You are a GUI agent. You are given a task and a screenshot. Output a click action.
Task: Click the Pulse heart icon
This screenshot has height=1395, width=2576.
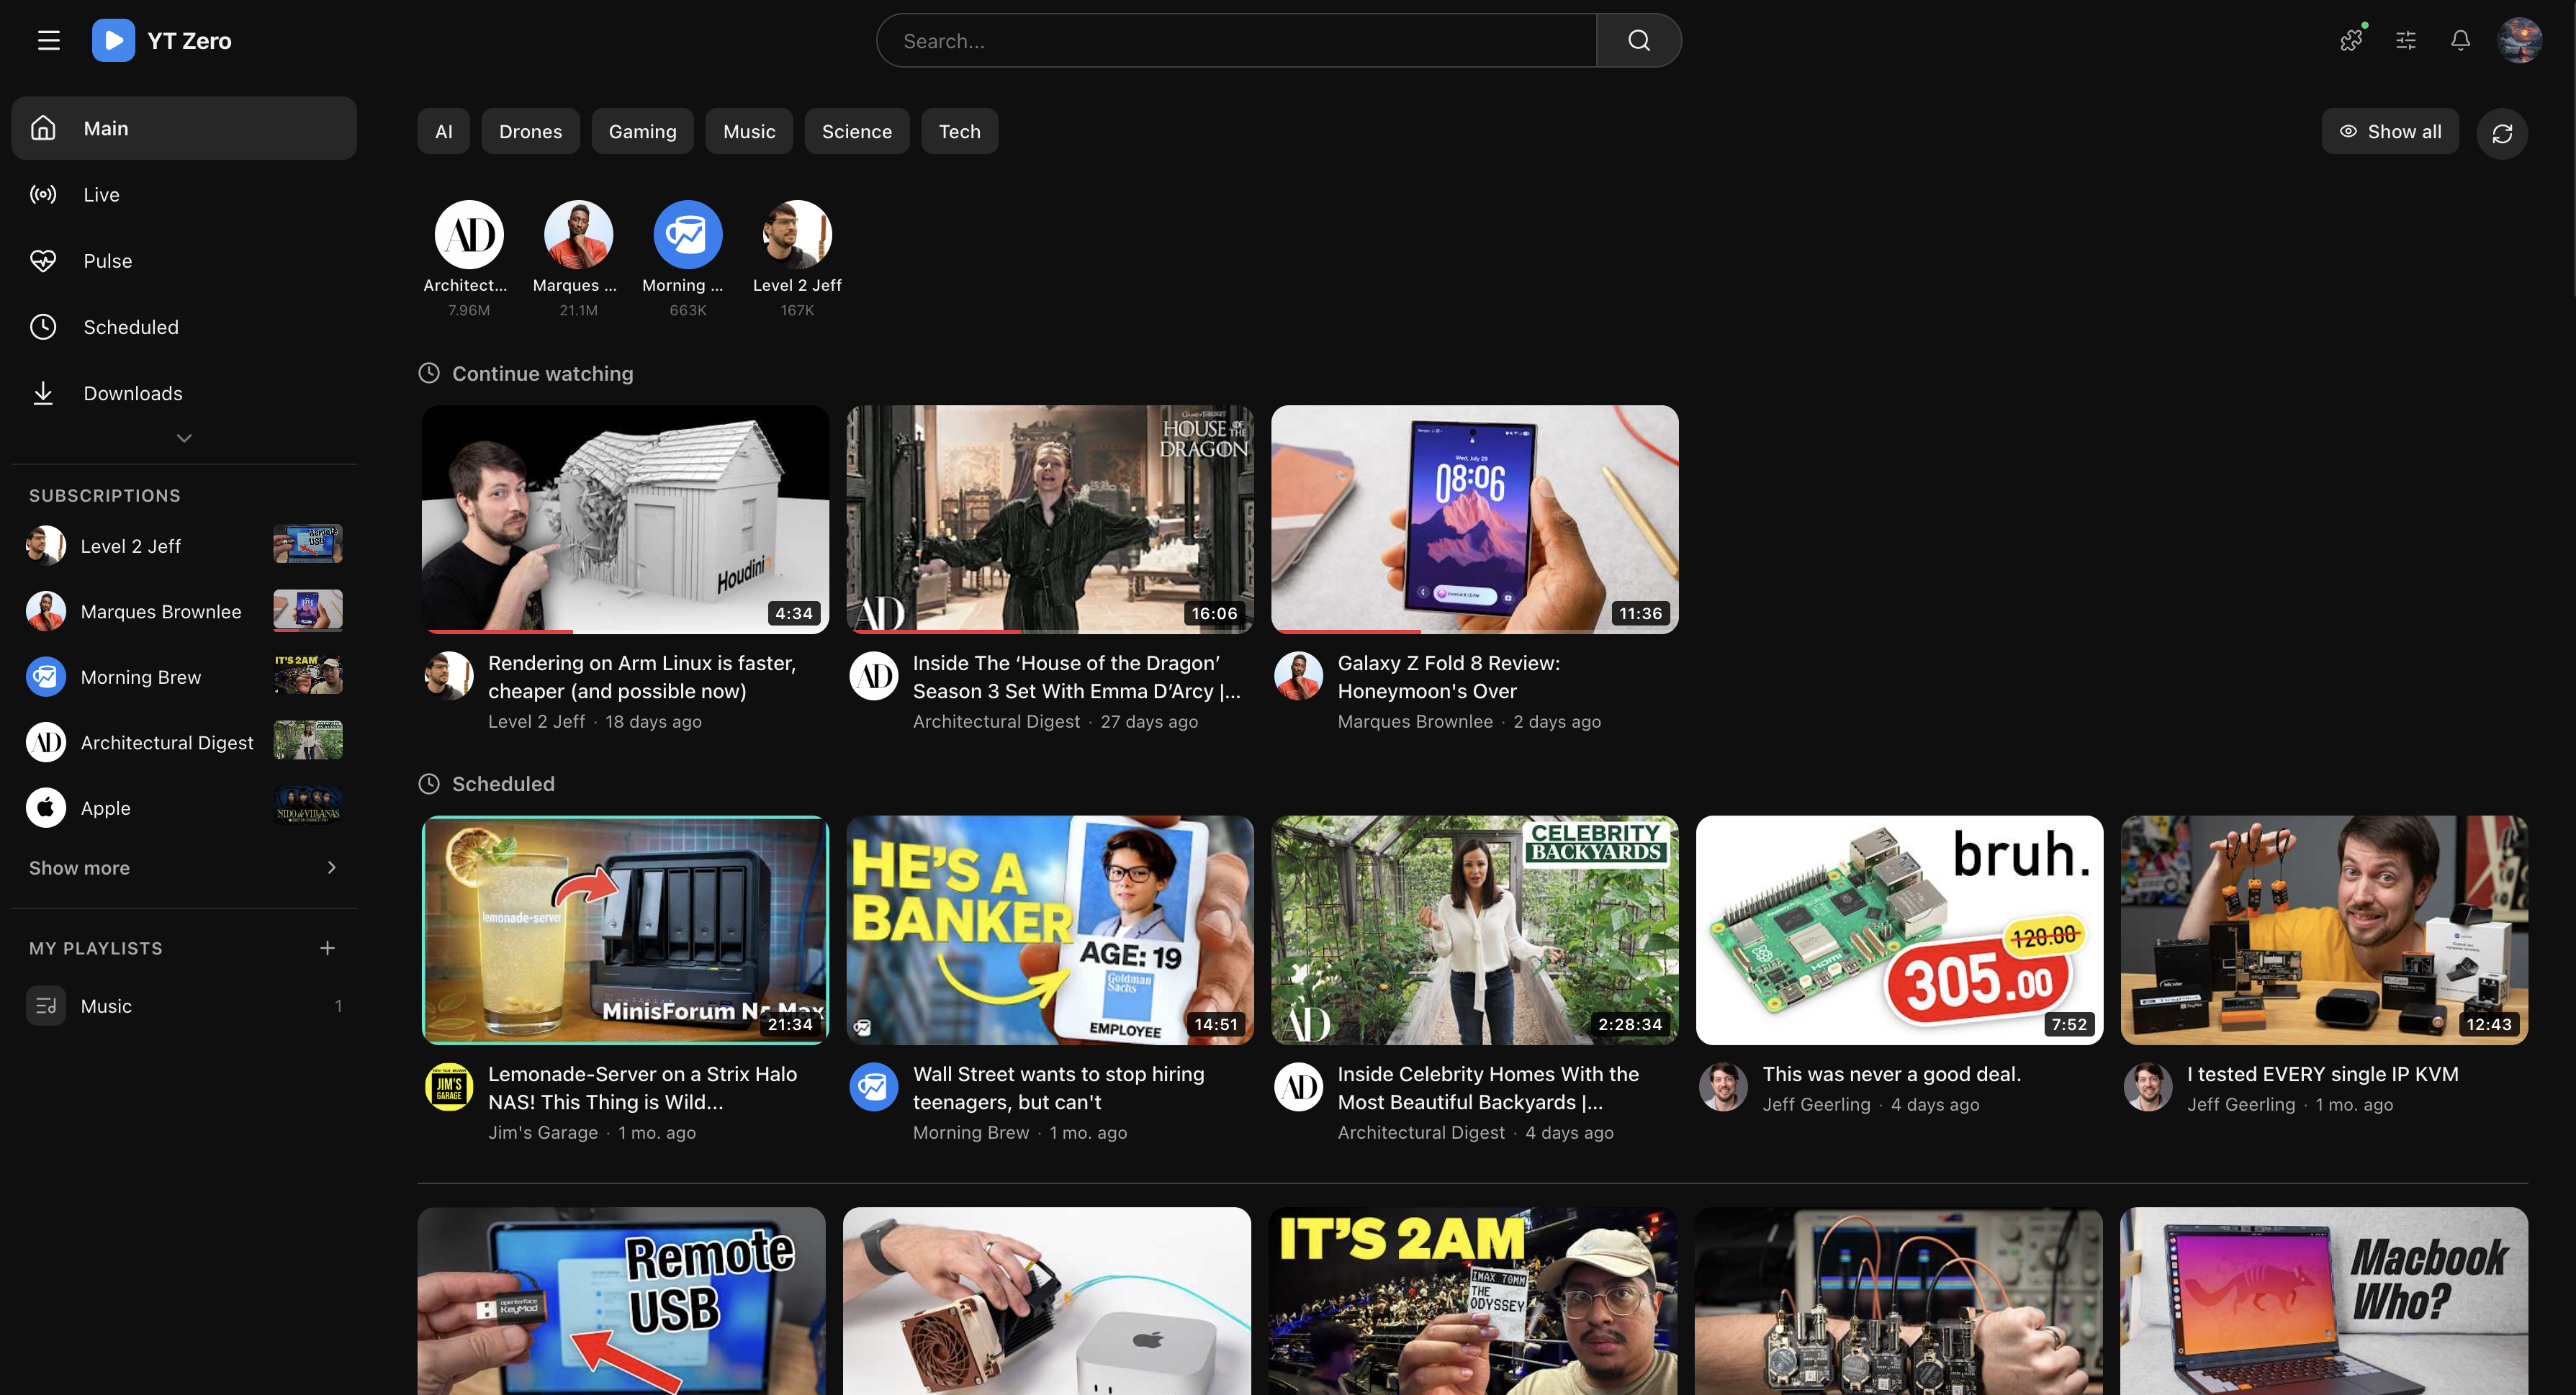(x=43, y=260)
